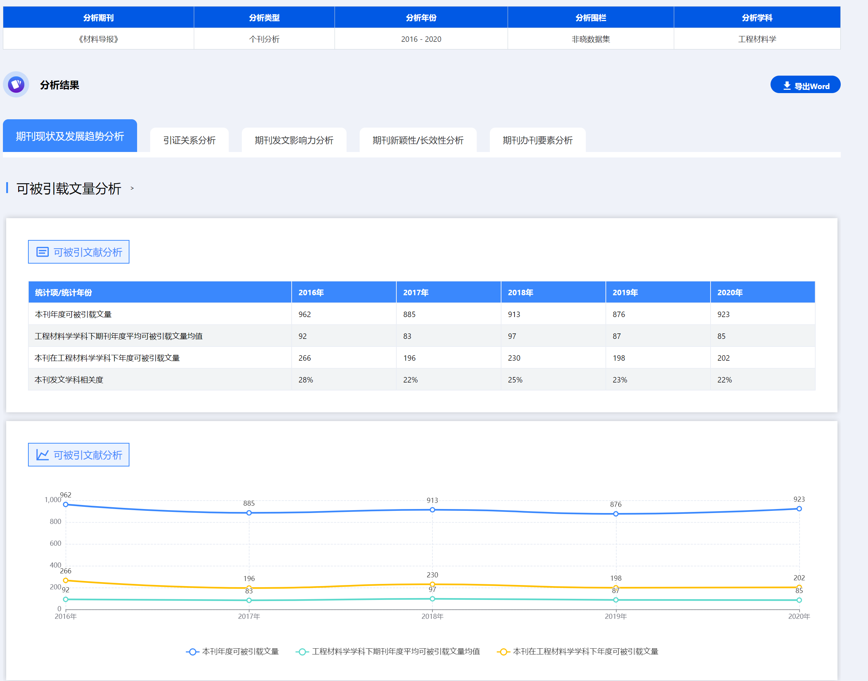The image size is (868, 681).
Task: Switch to the 引证关系分析 tab
Action: click(189, 140)
